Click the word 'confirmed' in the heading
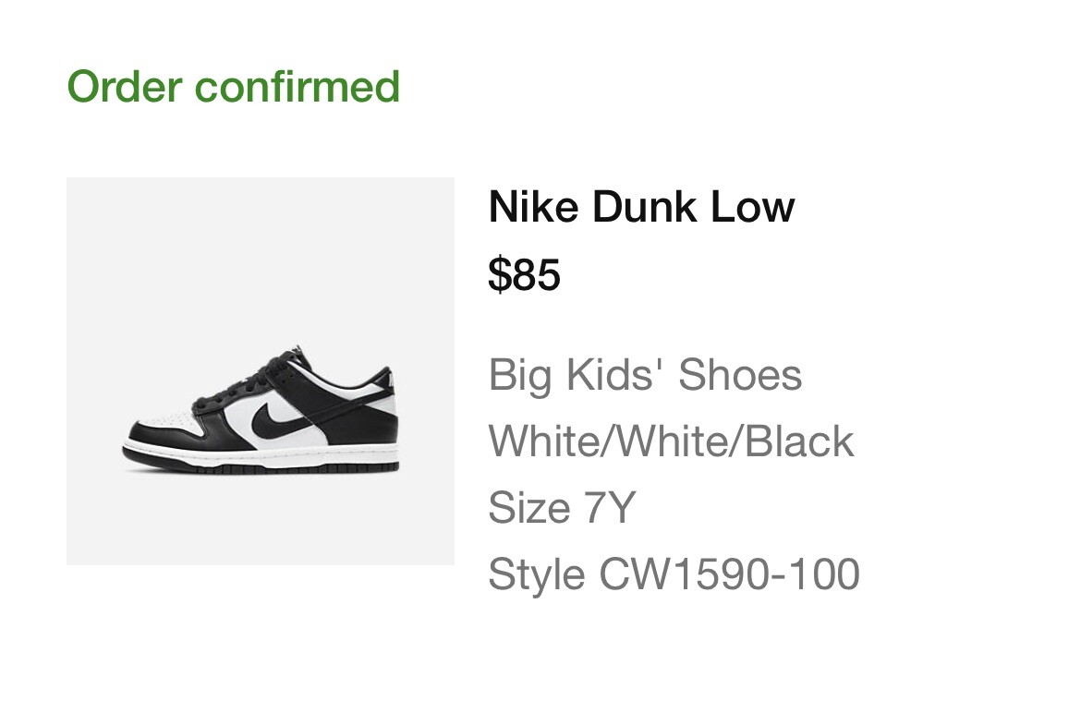This screenshot has height=725, width=1081. coord(298,87)
